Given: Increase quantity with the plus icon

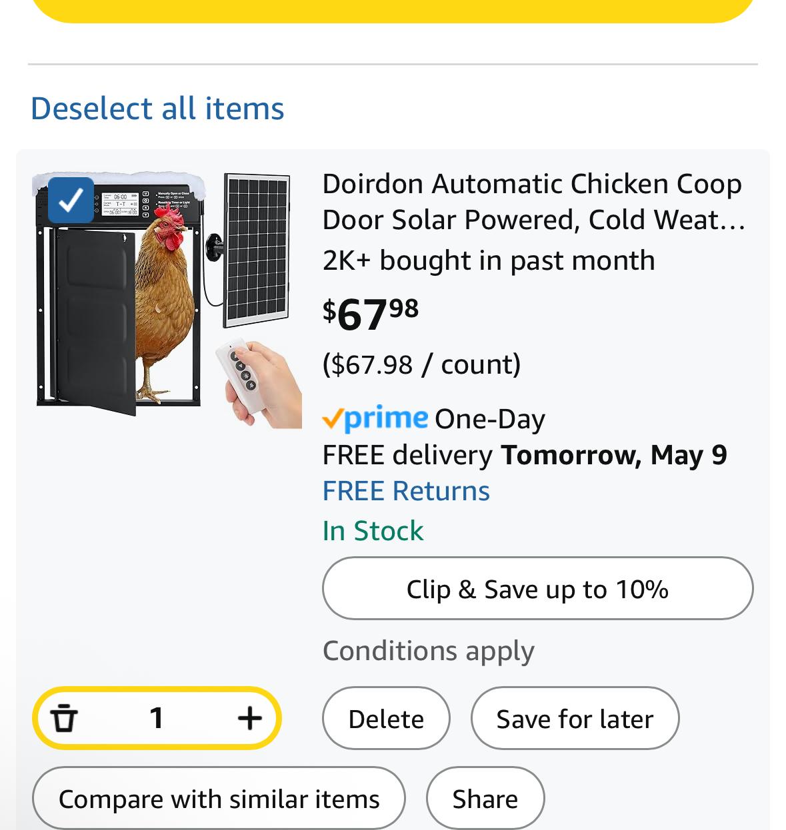Looking at the screenshot, I should click(249, 718).
